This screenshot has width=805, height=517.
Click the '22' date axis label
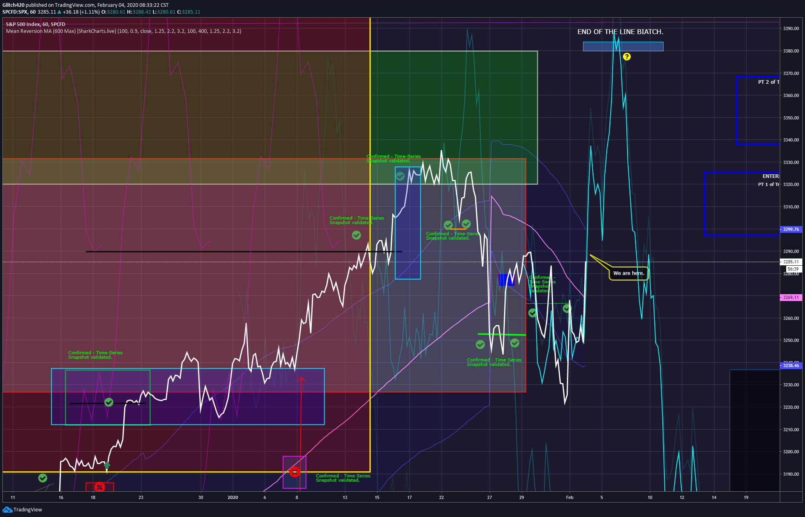tap(442, 497)
